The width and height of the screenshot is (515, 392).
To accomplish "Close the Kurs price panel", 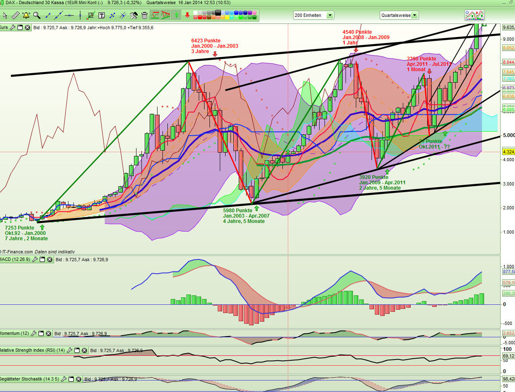I will pyautogui.click(x=27, y=28).
